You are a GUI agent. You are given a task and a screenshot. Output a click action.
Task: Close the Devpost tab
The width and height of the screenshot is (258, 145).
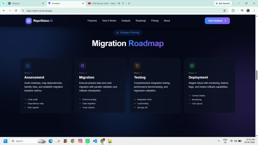point(43,4)
